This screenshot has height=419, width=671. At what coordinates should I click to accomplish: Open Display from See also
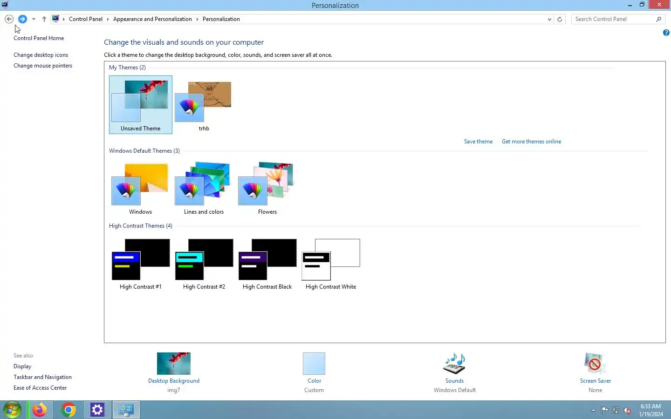pos(22,366)
